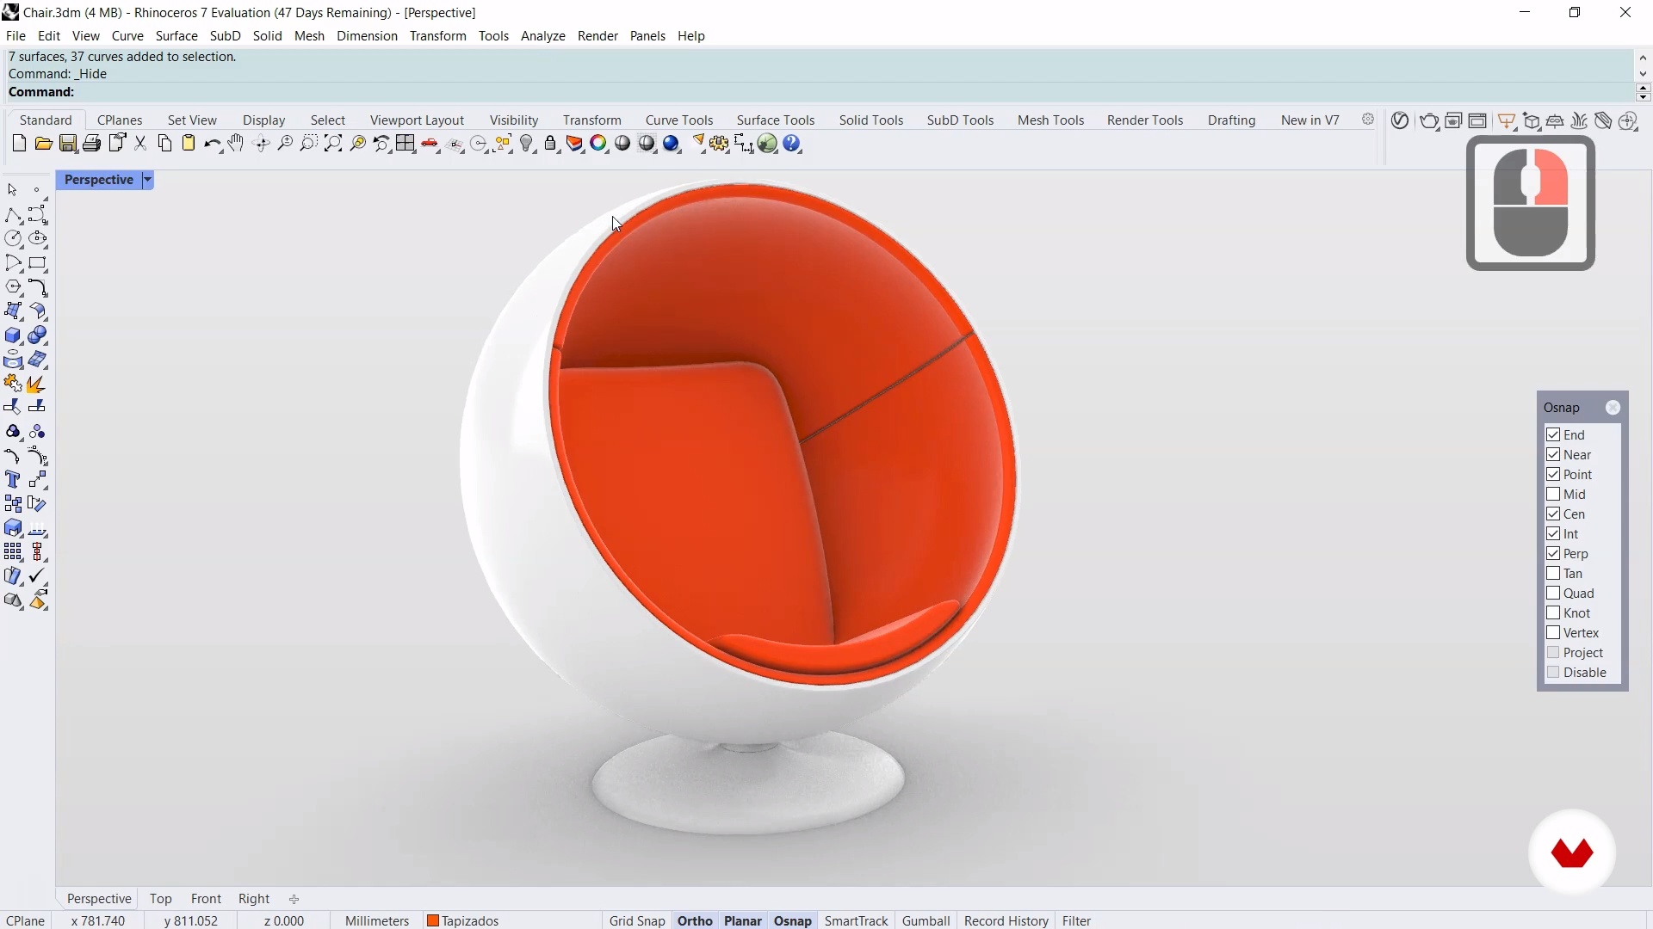Save the model with the floppy disk icon

pos(68,144)
